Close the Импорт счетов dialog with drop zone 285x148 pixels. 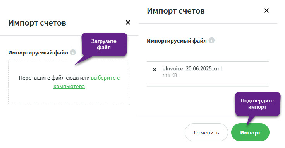click(128, 22)
